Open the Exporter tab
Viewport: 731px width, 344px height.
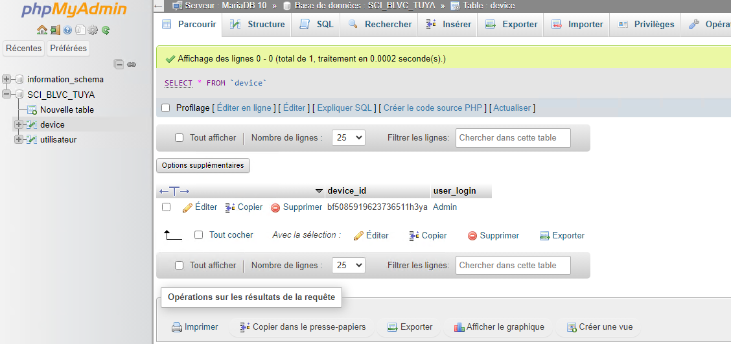[x=511, y=25]
